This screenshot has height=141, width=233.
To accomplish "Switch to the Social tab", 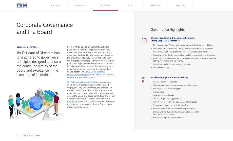I will (130, 6).
